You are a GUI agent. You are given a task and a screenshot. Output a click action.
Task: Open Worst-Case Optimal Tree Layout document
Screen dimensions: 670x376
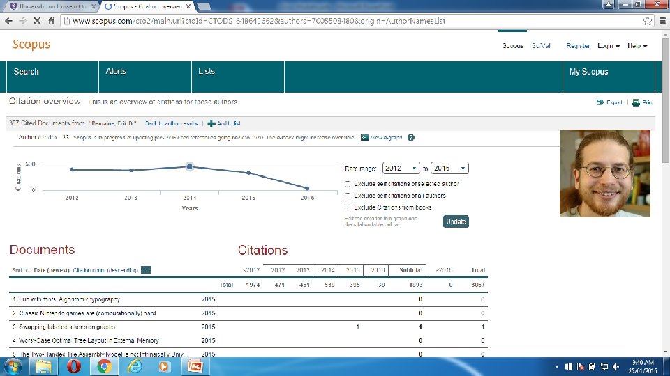pos(89,340)
